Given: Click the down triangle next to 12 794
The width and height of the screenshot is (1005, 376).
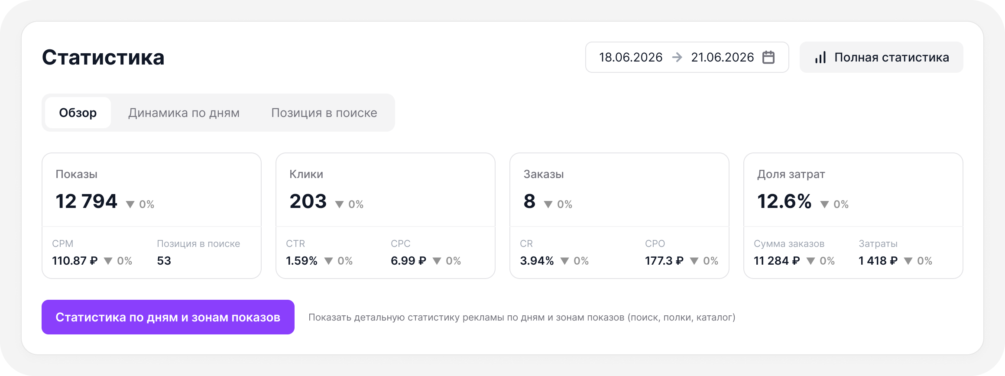Looking at the screenshot, I should point(130,204).
